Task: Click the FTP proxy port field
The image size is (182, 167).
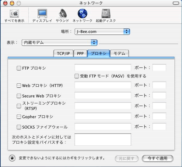Action: click(159, 68)
